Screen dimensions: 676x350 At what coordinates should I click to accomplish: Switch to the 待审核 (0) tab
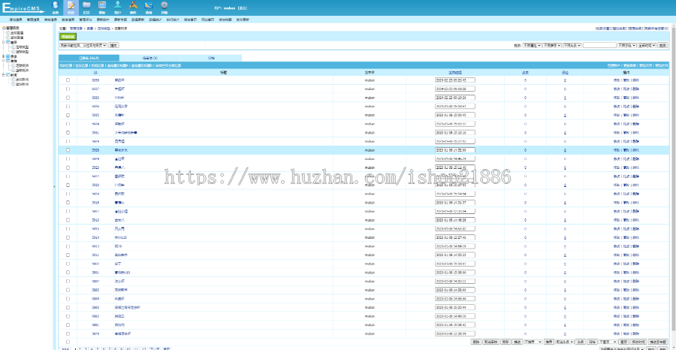click(x=149, y=58)
